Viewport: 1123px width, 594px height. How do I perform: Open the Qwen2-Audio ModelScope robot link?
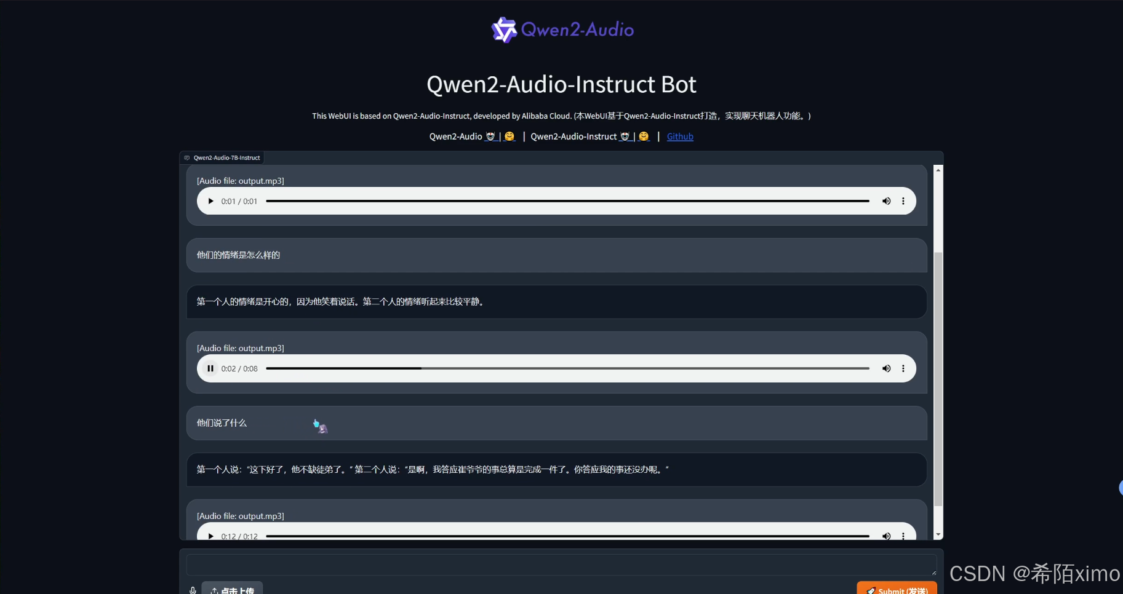(x=490, y=137)
